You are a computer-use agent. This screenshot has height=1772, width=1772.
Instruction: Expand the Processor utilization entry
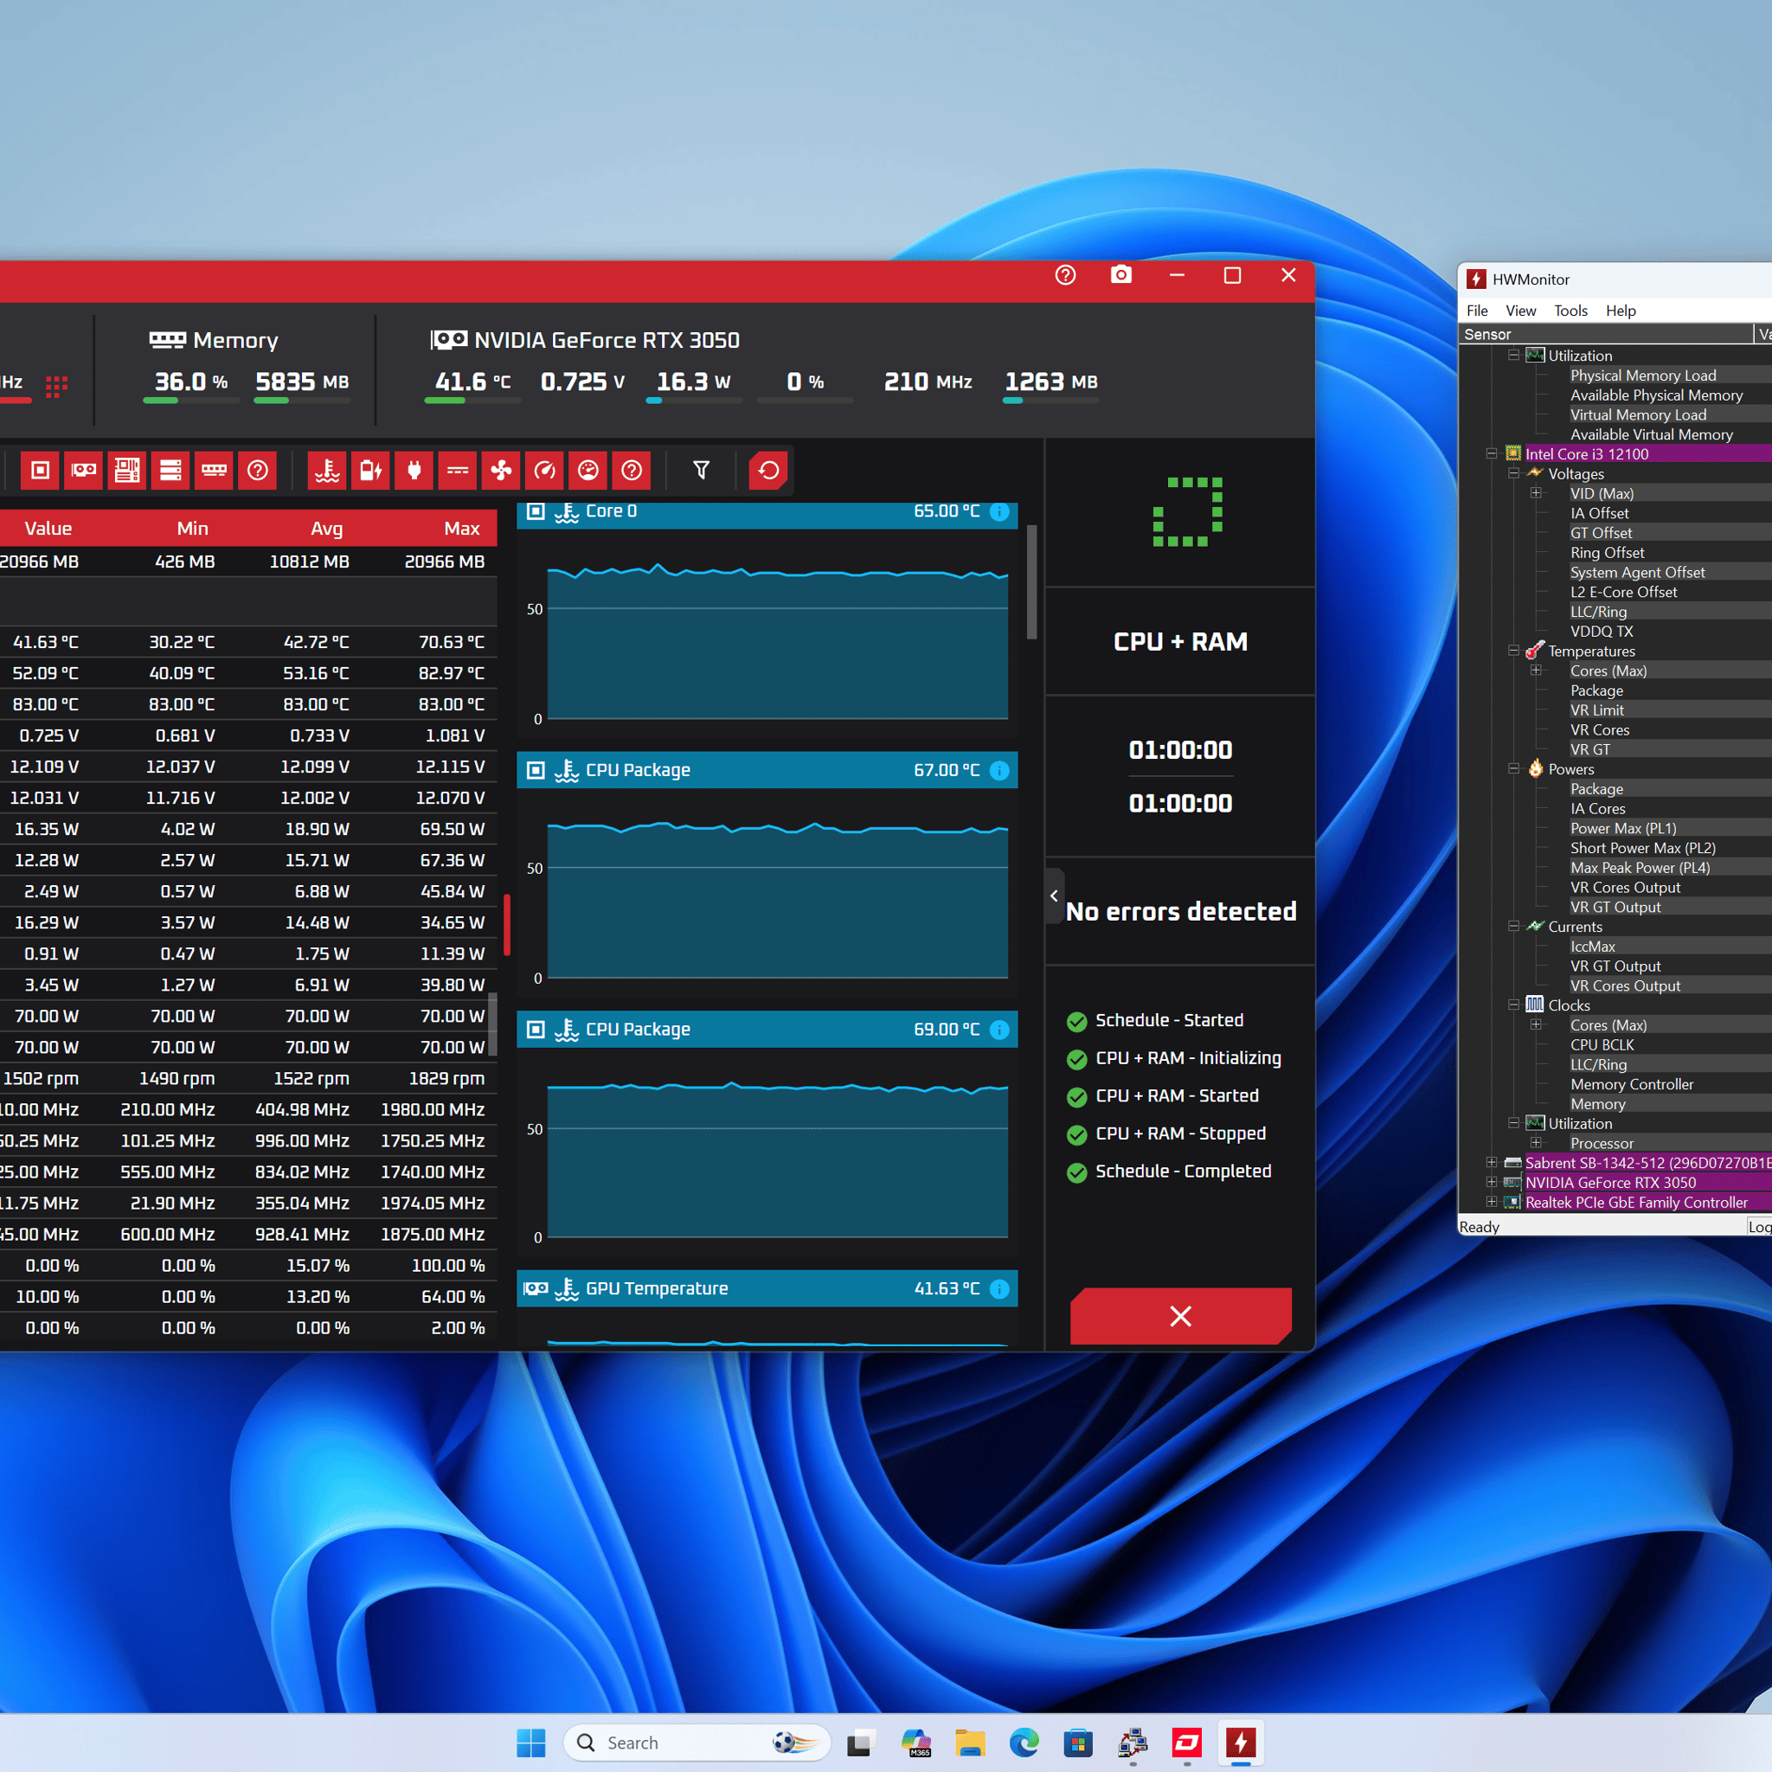(x=1536, y=1143)
